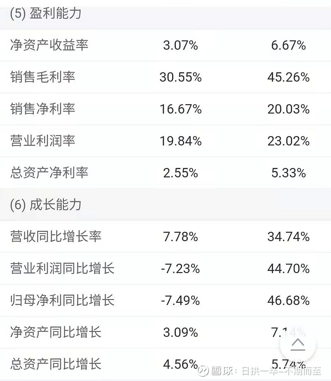Tap the 净资产收益率 row label
331x381 pixels.
tap(49, 45)
